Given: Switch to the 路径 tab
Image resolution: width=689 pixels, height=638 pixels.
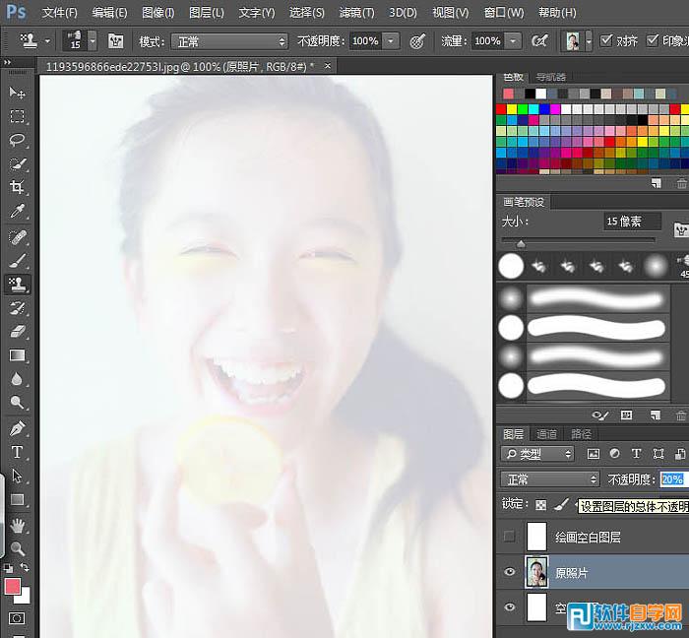Looking at the screenshot, I should click(x=581, y=434).
